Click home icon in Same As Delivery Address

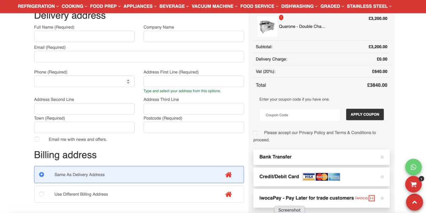click(228, 175)
